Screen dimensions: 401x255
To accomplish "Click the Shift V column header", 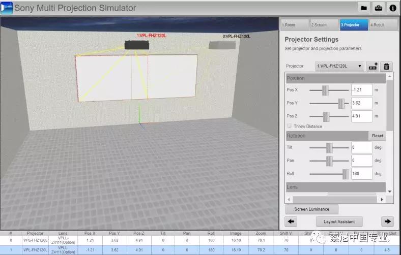I will [285, 233].
